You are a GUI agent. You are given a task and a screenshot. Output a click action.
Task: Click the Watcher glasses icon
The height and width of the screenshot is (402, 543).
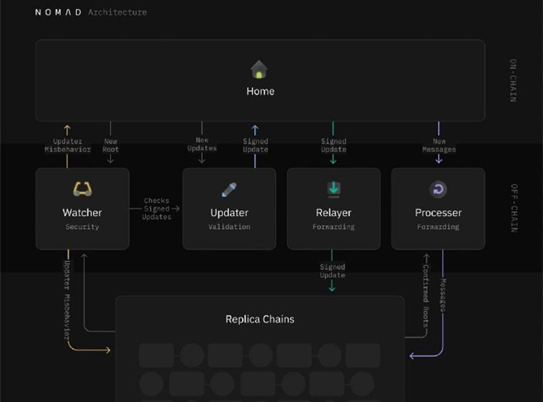point(82,189)
